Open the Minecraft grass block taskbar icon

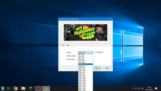[31, 88]
